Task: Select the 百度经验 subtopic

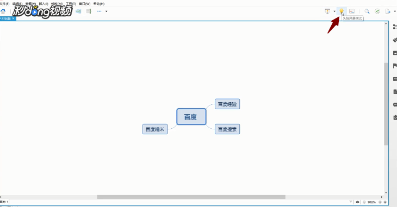Action: tap(227, 104)
